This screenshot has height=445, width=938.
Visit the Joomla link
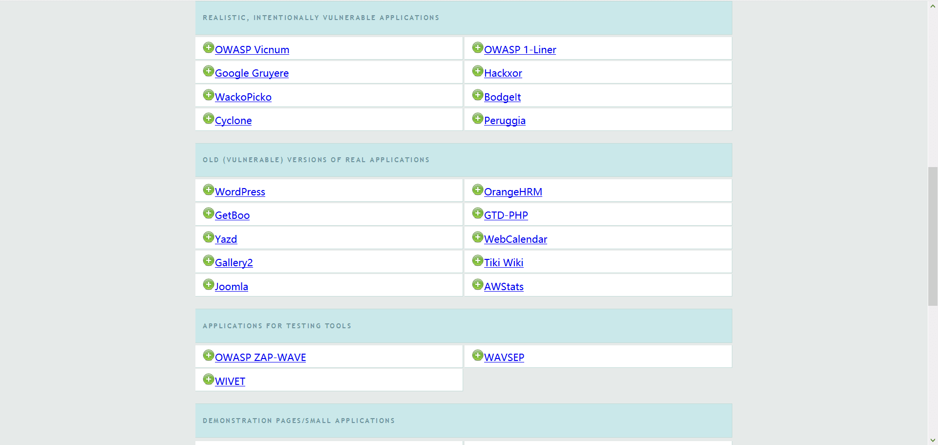point(232,287)
